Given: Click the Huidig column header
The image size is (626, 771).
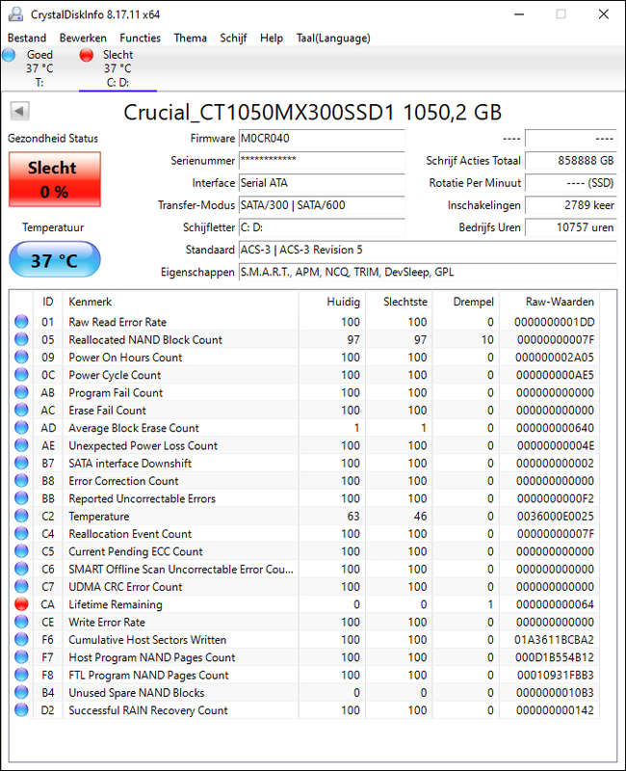Looking at the screenshot, I should 331,302.
